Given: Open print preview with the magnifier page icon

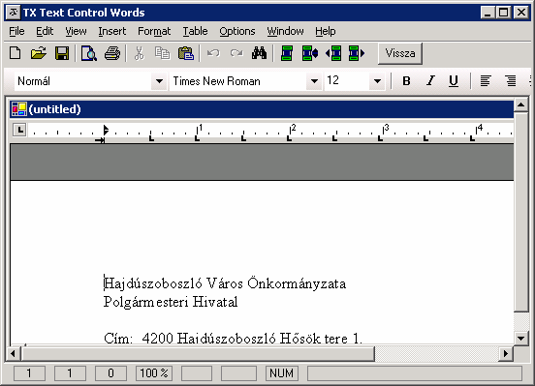Looking at the screenshot, I should (89, 53).
